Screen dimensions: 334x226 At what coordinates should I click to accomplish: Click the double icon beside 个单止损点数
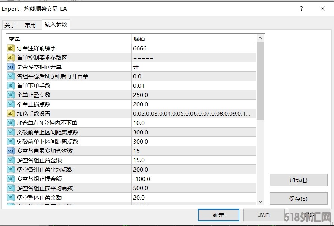click(x=11, y=104)
